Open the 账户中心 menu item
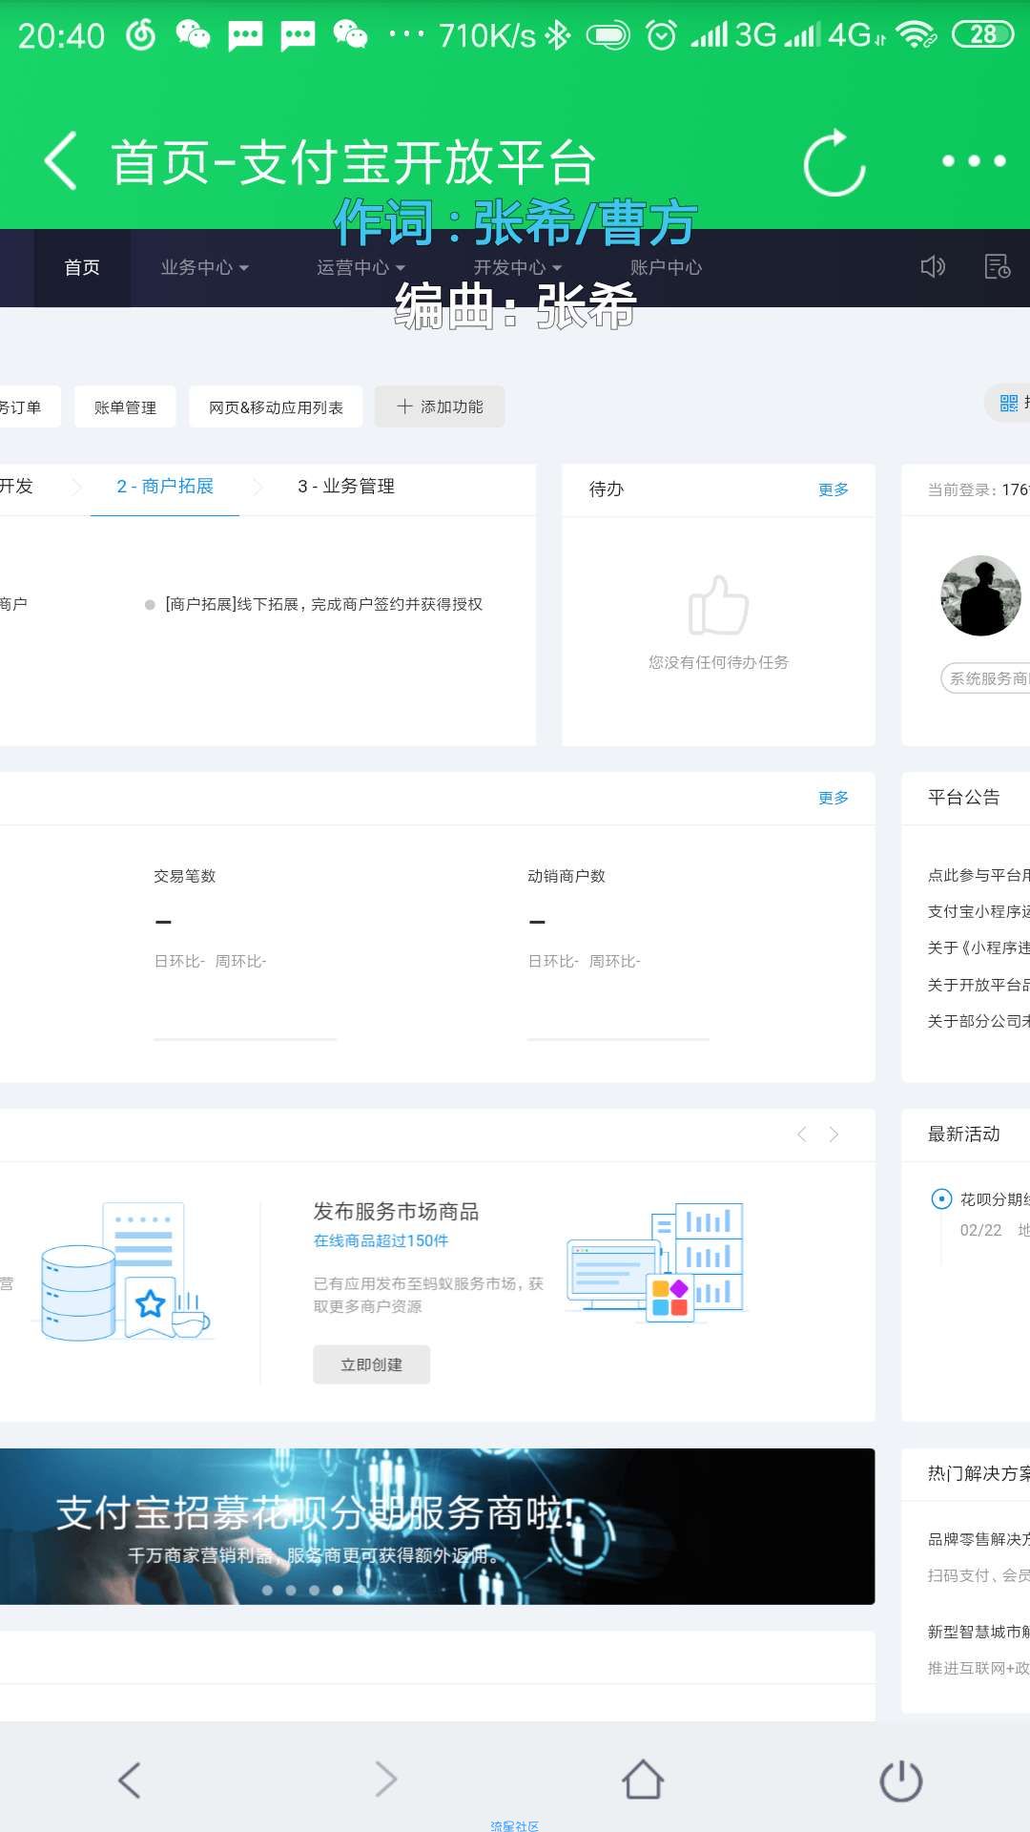Viewport: 1030px width, 1832px height. point(666,267)
